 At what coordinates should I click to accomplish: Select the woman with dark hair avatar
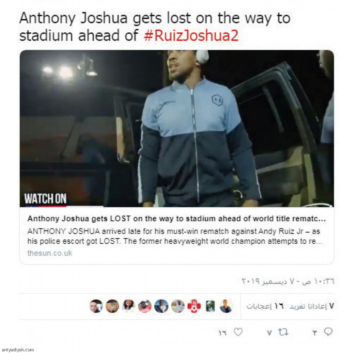click(128, 306)
